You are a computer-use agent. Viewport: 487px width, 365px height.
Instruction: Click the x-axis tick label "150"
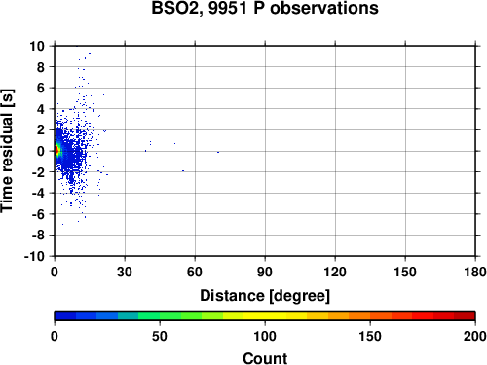[405, 272]
